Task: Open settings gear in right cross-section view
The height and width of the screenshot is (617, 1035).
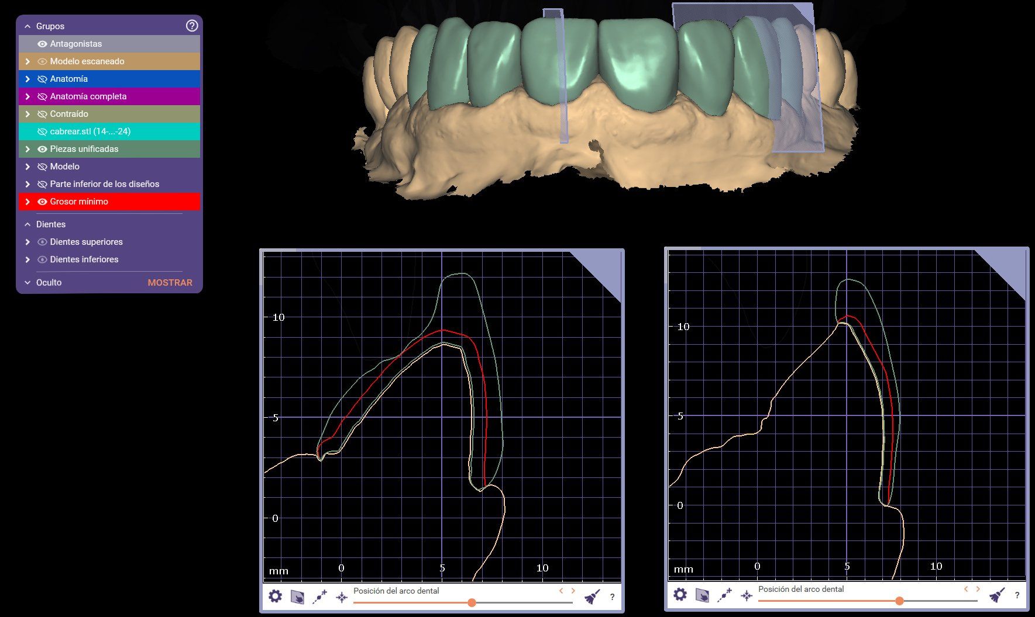Action: pyautogui.click(x=680, y=595)
